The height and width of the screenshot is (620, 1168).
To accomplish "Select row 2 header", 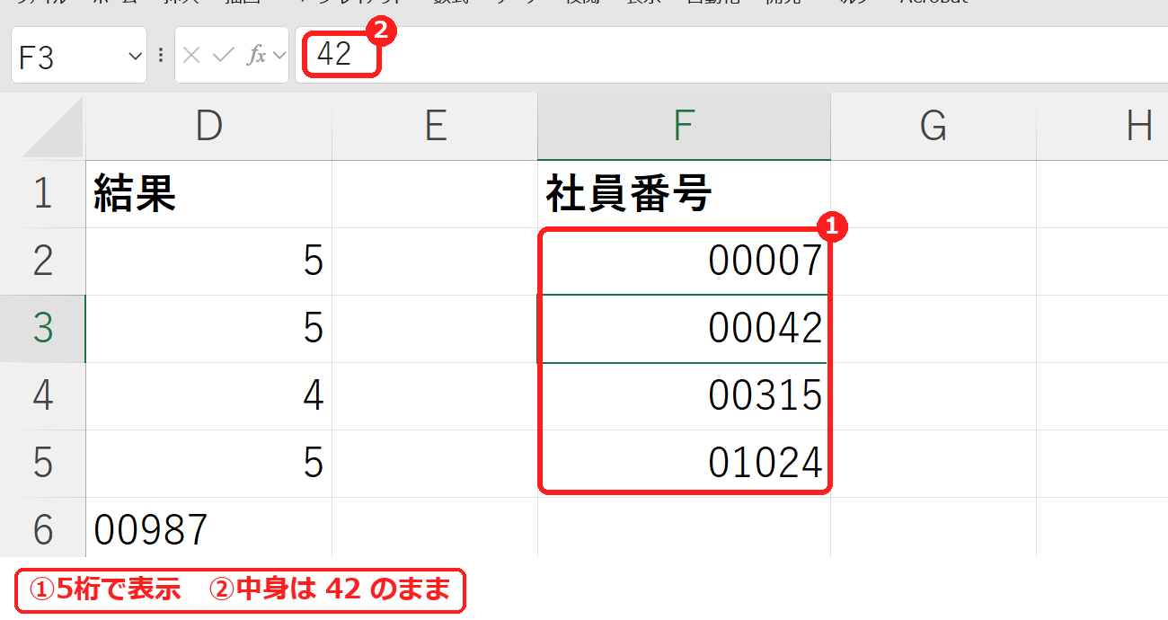I will click(42, 261).
